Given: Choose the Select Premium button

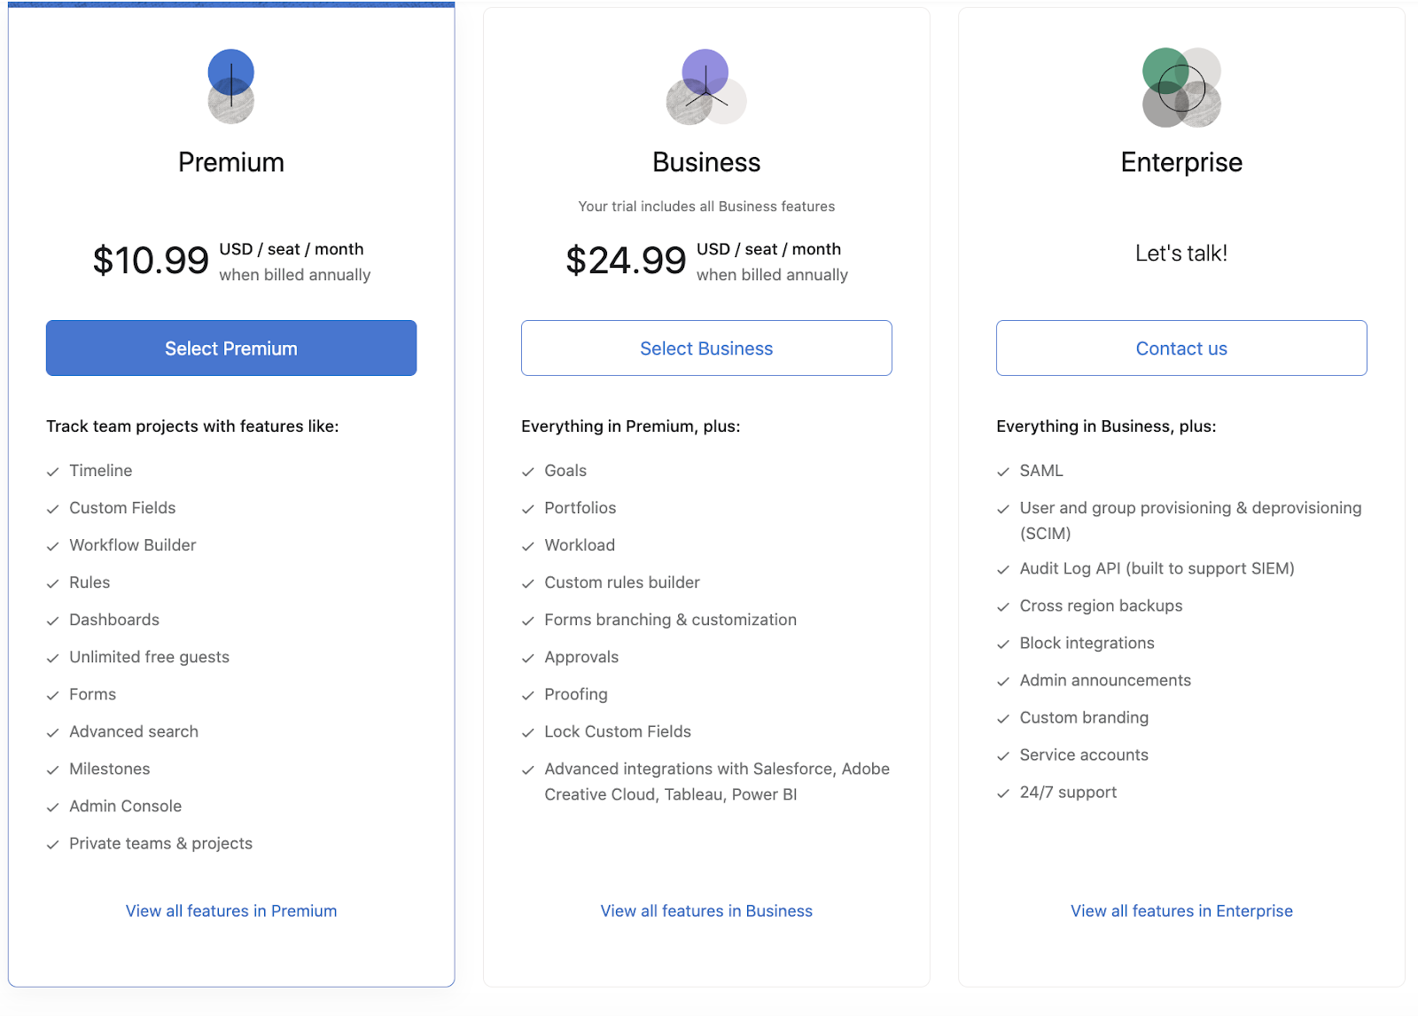Looking at the screenshot, I should (x=231, y=348).
